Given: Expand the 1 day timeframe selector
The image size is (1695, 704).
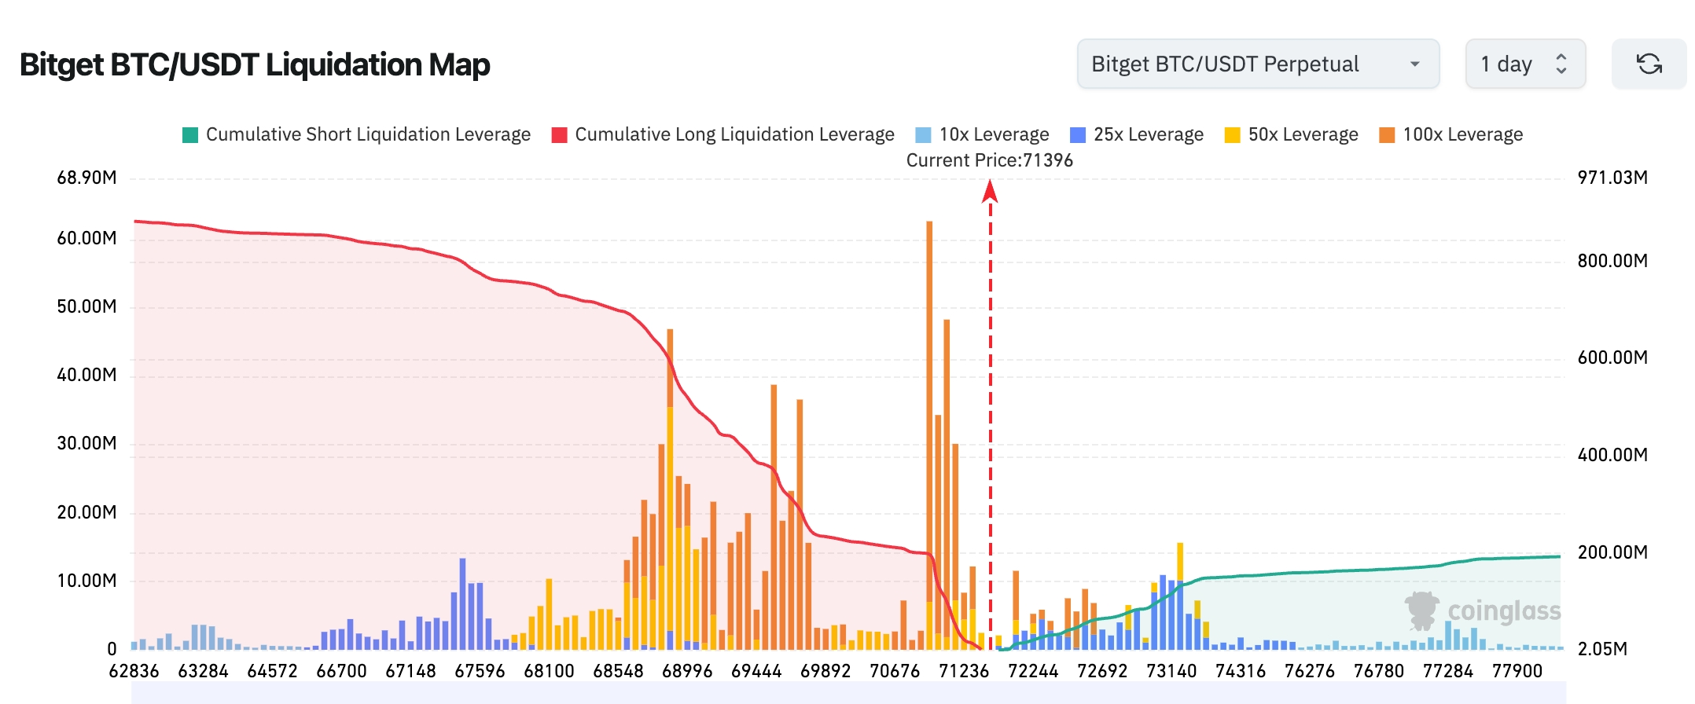Looking at the screenshot, I should 1524,64.
